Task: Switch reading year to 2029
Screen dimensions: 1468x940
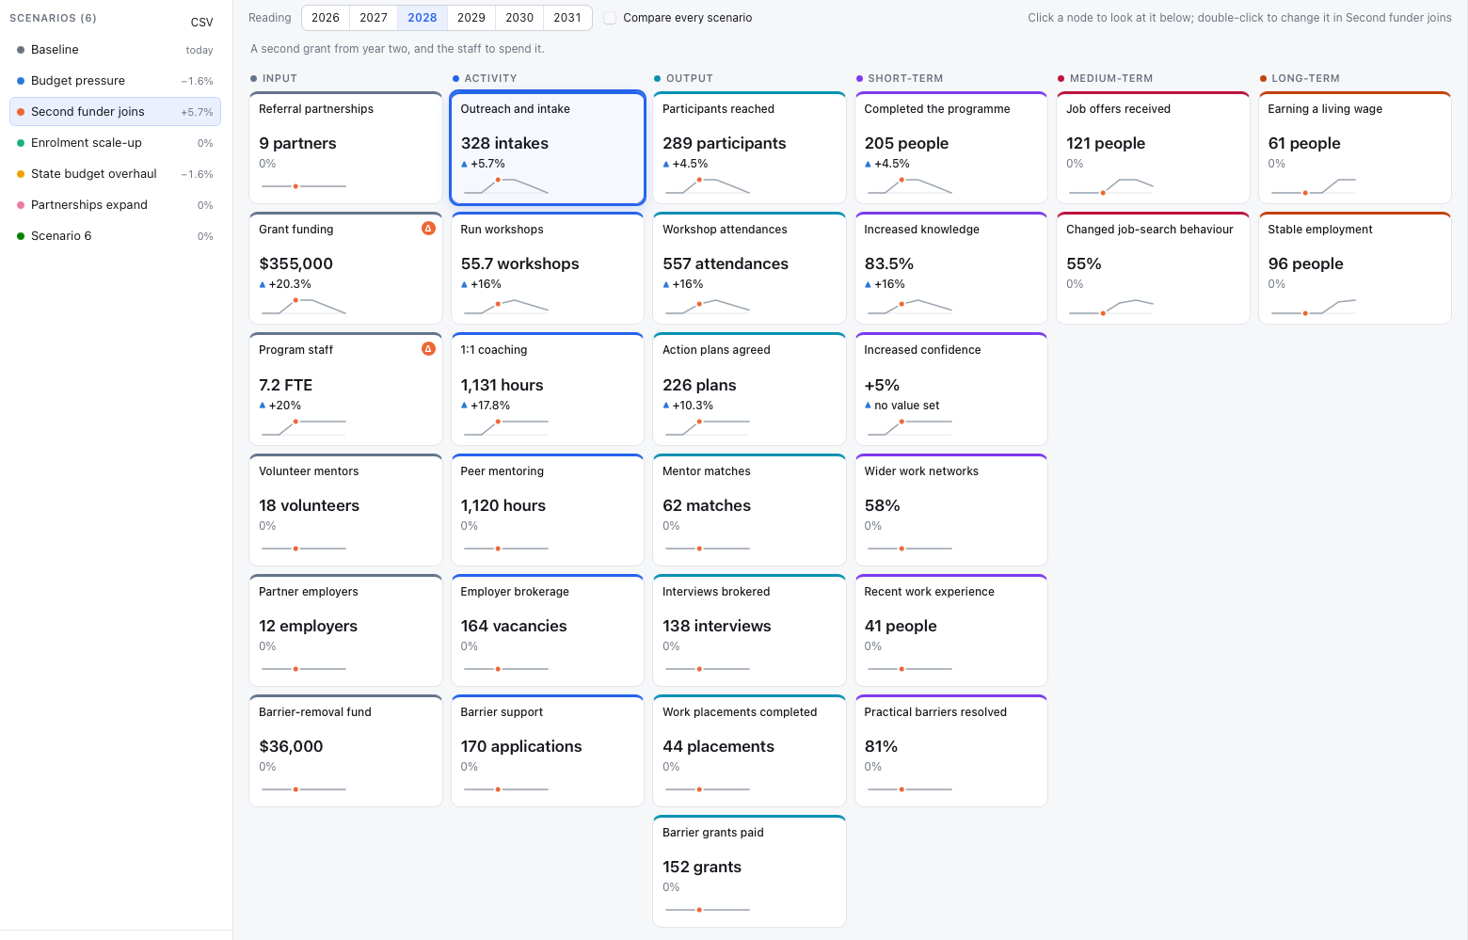Action: (x=471, y=18)
